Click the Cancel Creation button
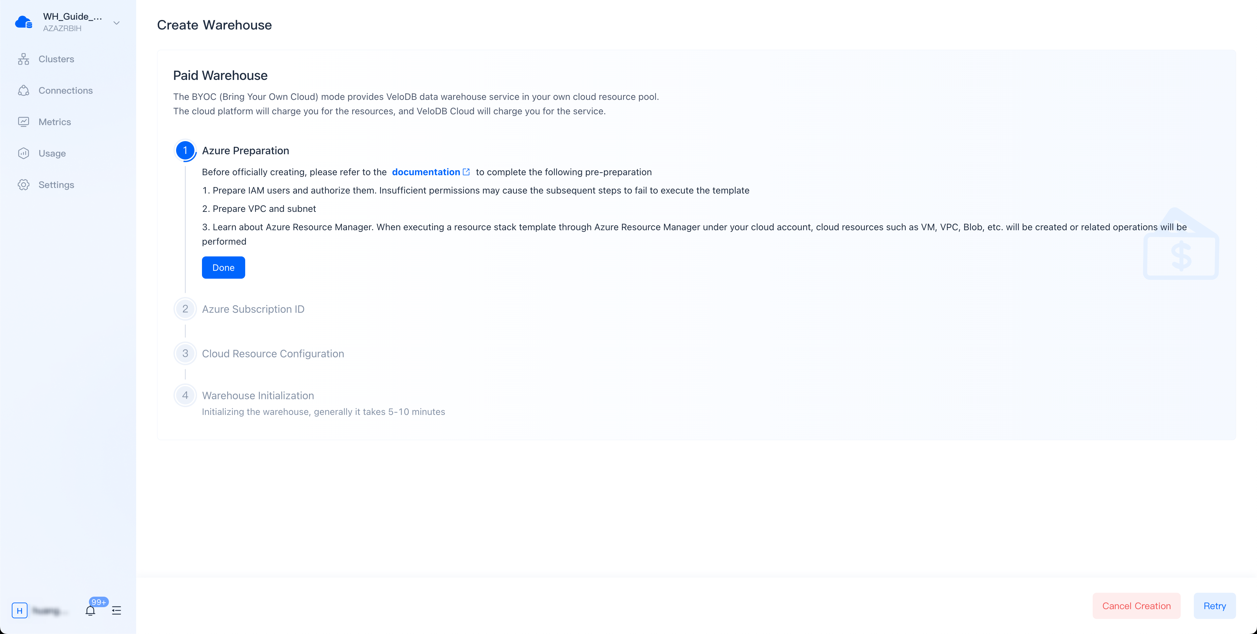The width and height of the screenshot is (1257, 634). pos(1136,606)
